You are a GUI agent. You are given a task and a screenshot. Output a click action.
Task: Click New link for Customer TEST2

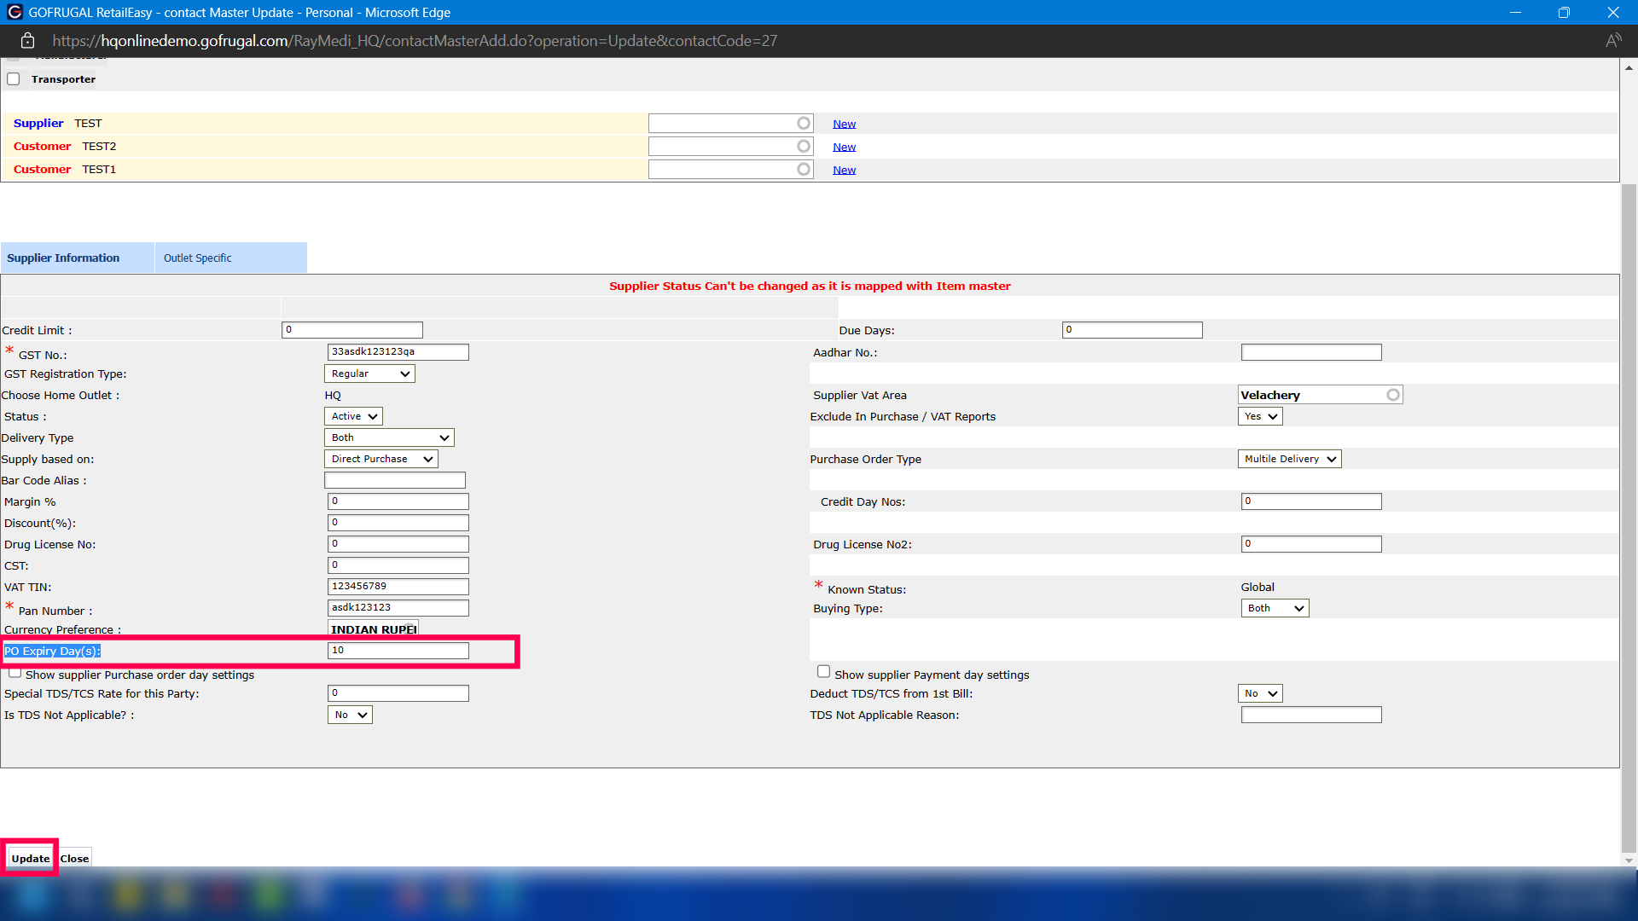[844, 147]
